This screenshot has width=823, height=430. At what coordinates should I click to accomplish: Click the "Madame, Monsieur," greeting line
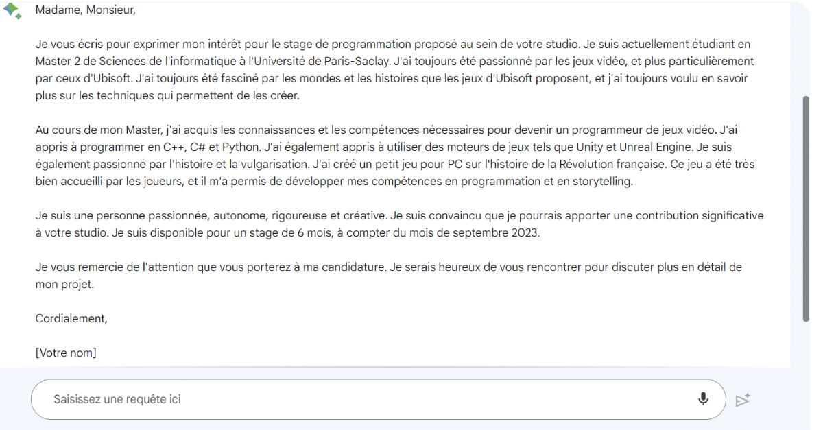tap(86, 10)
